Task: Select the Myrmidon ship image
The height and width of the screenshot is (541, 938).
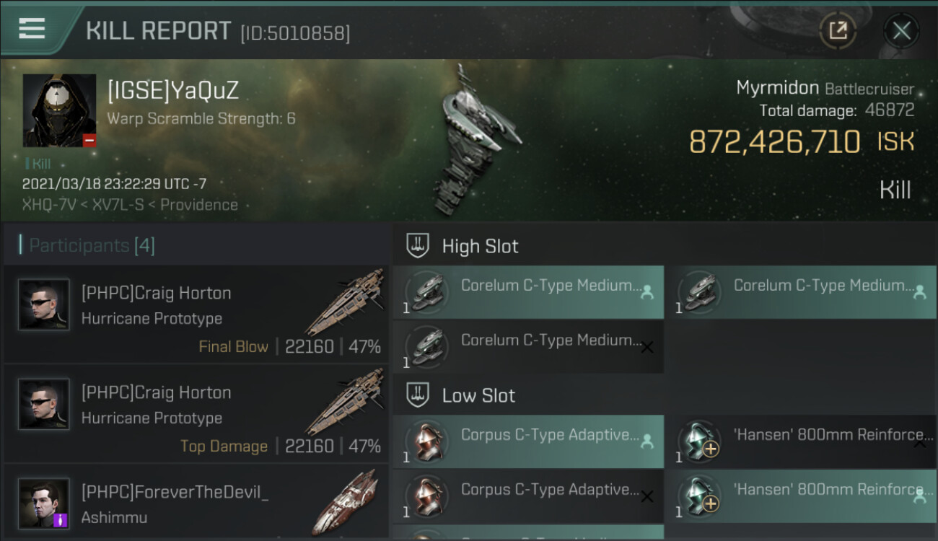Action: click(x=474, y=141)
